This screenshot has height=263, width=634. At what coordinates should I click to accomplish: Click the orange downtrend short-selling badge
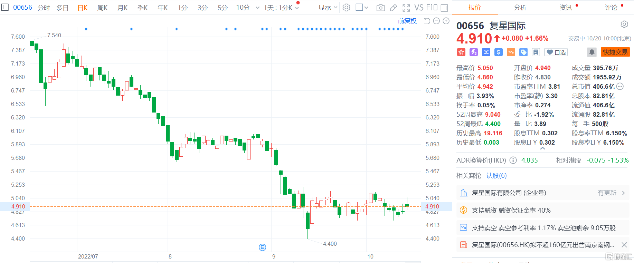pos(511,52)
